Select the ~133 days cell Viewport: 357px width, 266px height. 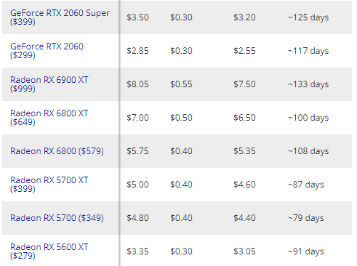308,84
